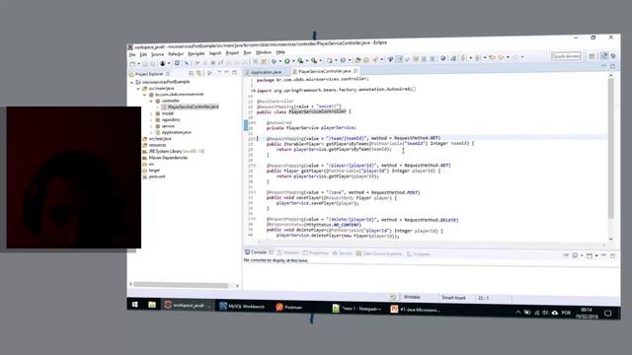Click the editor vertical scrollbar
Image resolution: width=632 pixels, height=355 pixels.
pyautogui.click(x=610, y=147)
